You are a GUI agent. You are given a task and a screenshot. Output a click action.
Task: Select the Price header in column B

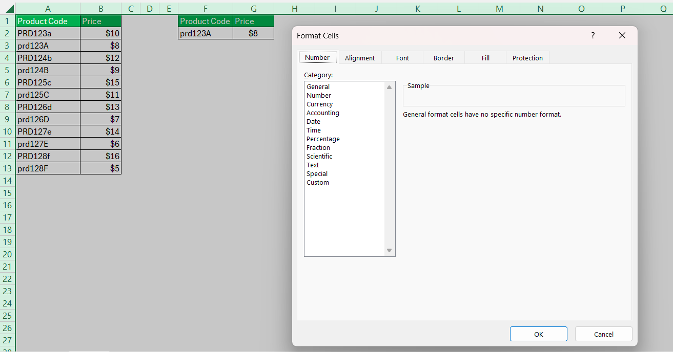pyautogui.click(x=101, y=21)
